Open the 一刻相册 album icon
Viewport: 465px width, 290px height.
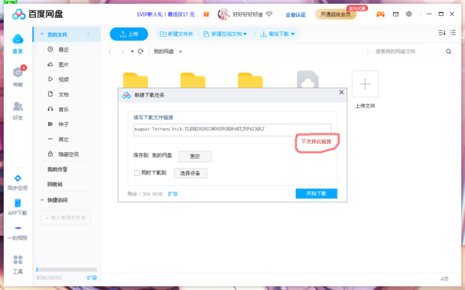(x=18, y=228)
